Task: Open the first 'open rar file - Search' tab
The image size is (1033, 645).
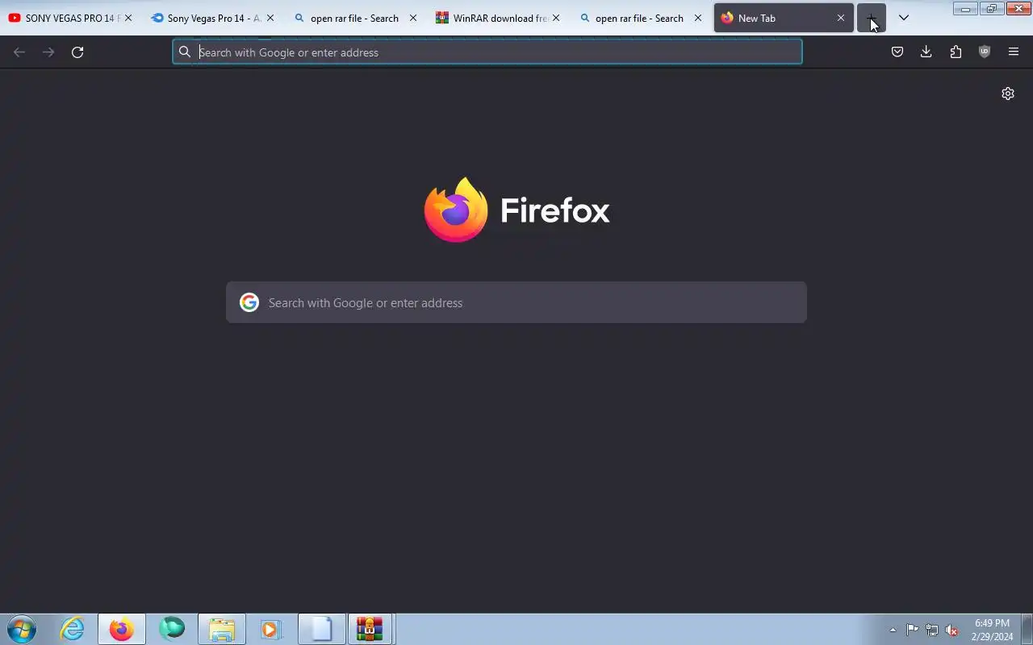Action: pyautogui.click(x=354, y=18)
